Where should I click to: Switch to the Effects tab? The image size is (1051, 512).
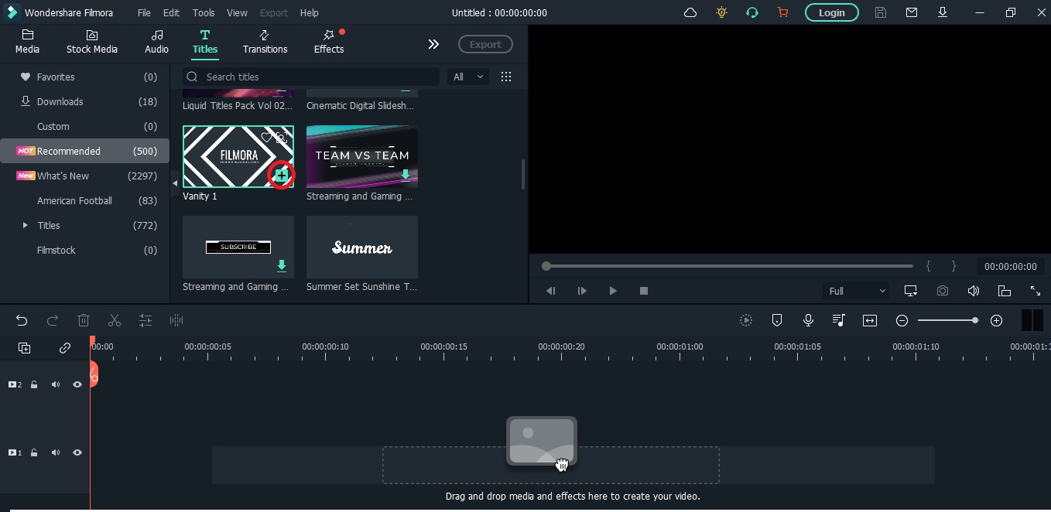tap(329, 42)
